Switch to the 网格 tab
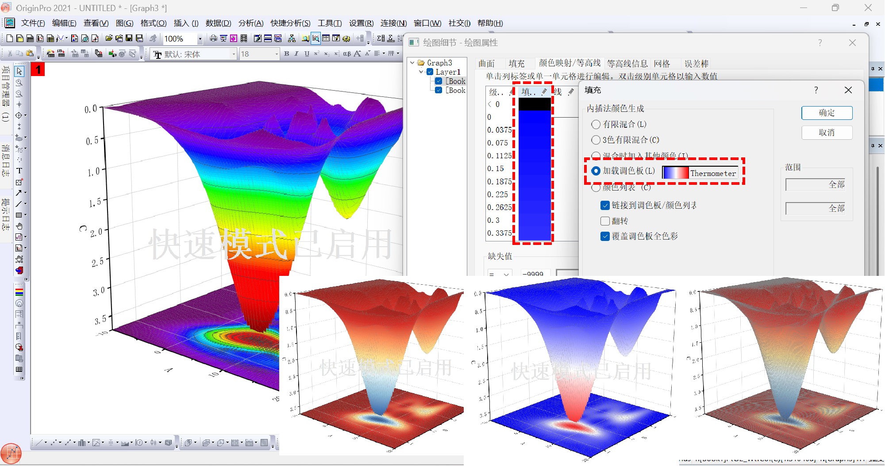The image size is (885, 466). point(662,64)
